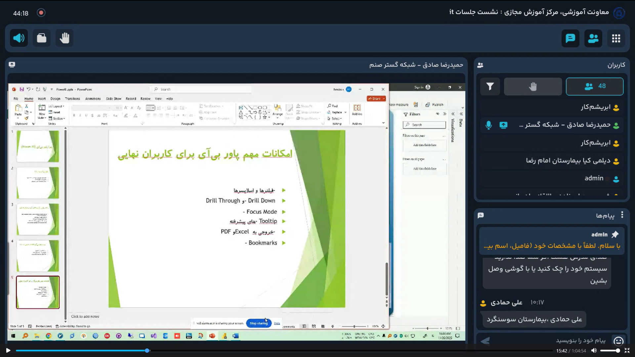Open the chat panel icon
This screenshot has height=357, width=635.
click(570, 38)
